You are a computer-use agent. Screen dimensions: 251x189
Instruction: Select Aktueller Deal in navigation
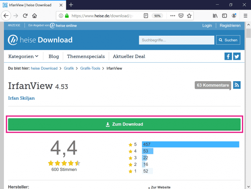pyautogui.click(x=129, y=56)
